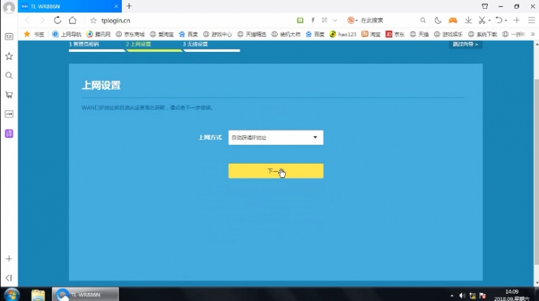
Task: Open the 淘宝 bookmark
Action: point(371,34)
